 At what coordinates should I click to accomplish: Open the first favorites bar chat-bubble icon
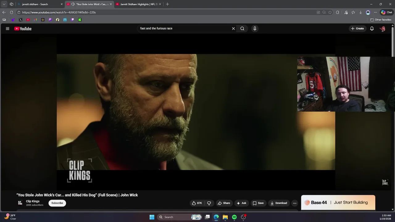[4, 20]
